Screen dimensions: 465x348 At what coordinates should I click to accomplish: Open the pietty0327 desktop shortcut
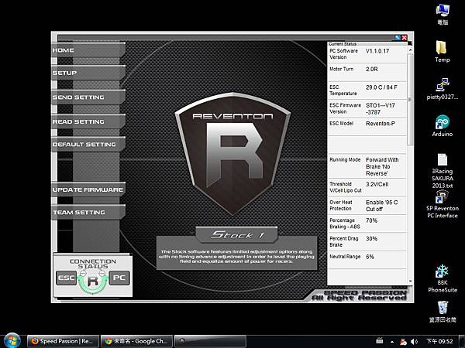[x=443, y=89]
